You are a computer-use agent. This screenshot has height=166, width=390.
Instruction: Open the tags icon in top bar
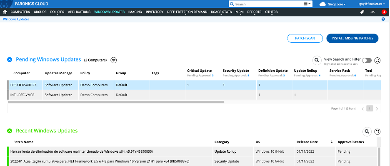click(x=362, y=12)
